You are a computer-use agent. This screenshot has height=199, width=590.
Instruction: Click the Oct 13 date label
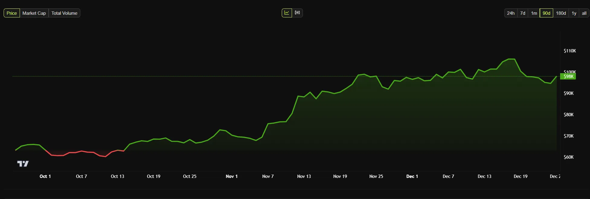pyautogui.click(x=117, y=176)
